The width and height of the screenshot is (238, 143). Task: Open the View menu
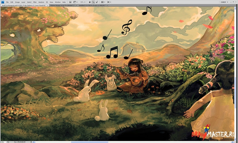[52, 2]
